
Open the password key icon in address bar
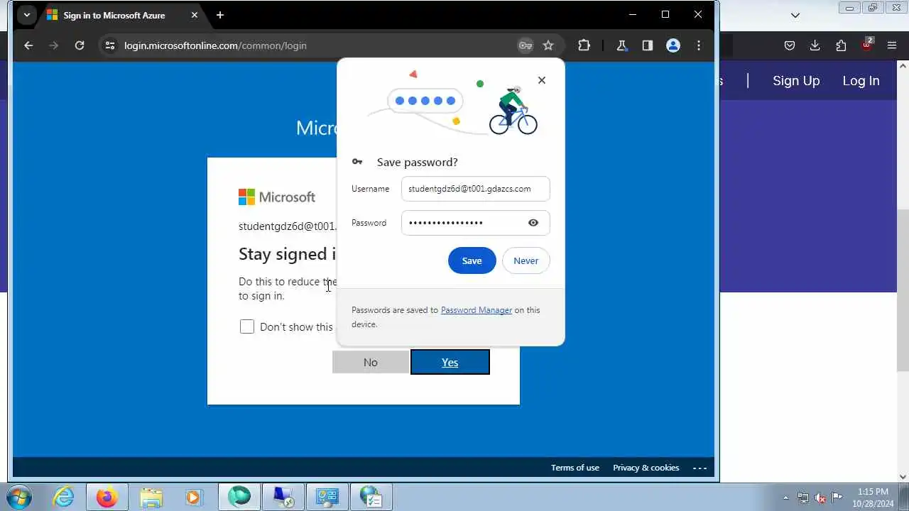coord(526,45)
